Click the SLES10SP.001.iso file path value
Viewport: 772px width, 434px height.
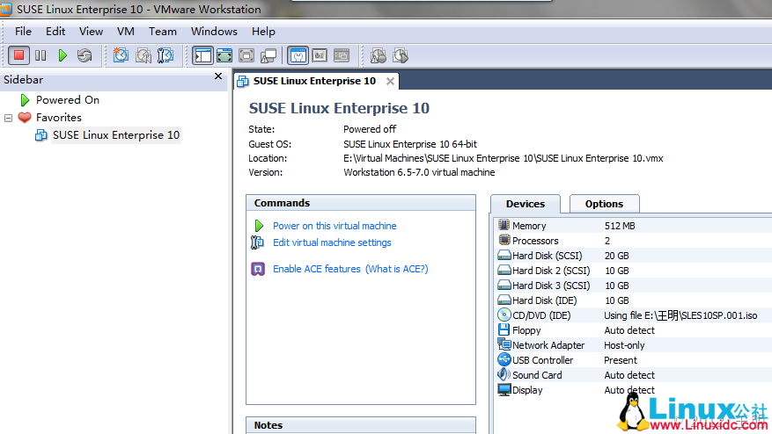click(x=680, y=315)
